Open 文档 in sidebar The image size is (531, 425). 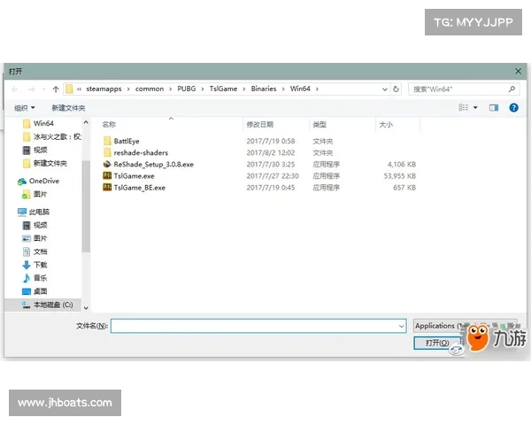tap(35, 251)
